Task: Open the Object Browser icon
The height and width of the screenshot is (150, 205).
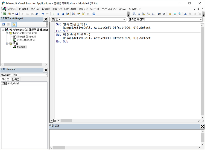Action: (x=83, y=14)
